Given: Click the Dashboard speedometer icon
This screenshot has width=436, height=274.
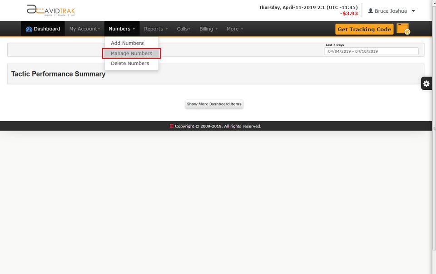Looking at the screenshot, I should tap(29, 29).
